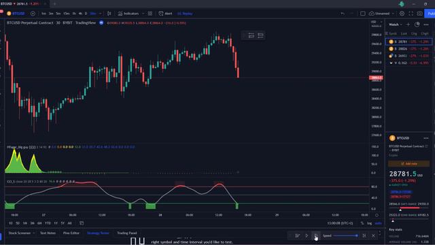The image size is (435, 245).
Task: Take a chart snapshot with camera icon
Action: tap(420, 14)
